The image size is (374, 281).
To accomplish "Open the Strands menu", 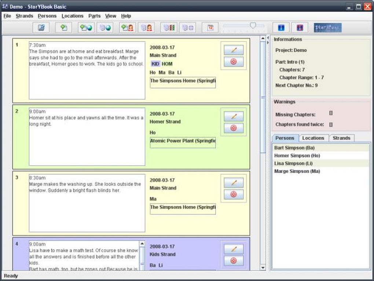I will 24,16.
